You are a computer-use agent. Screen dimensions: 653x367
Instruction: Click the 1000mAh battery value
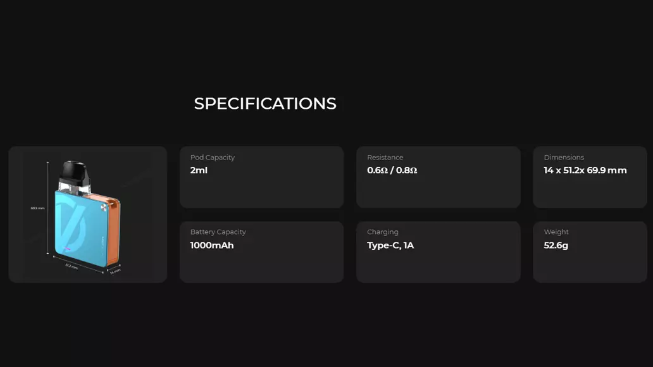click(x=212, y=246)
